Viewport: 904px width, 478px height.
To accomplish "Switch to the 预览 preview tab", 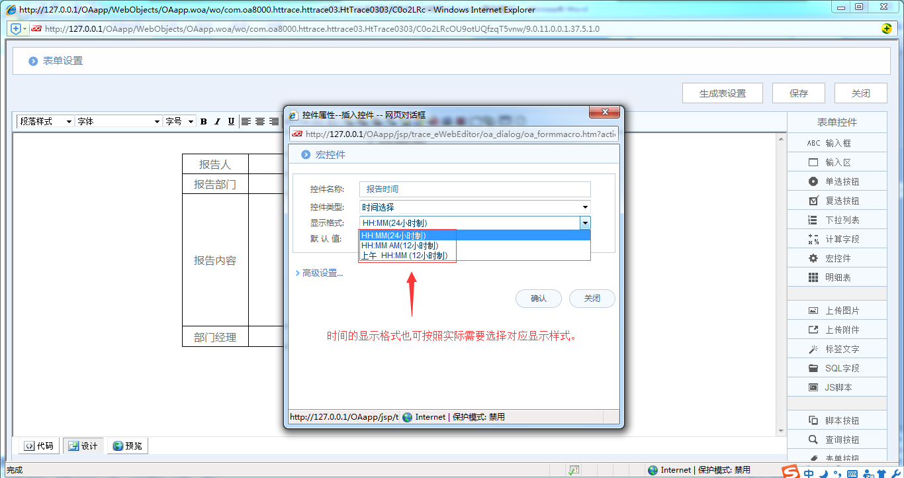I will point(127,446).
